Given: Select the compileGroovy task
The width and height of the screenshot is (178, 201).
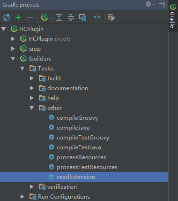Looking at the screenshot, I should pyautogui.click(x=77, y=118).
